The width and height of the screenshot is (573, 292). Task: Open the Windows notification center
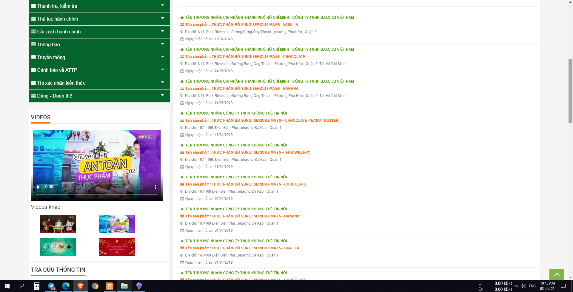coord(563,286)
